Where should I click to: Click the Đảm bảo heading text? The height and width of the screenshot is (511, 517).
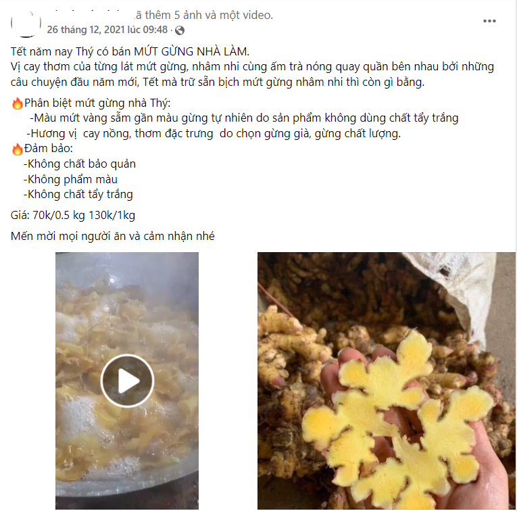click(x=49, y=149)
